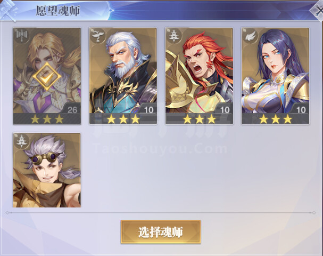
Task: Click the three-star rating under red-haired warrior
Action: tap(199, 119)
